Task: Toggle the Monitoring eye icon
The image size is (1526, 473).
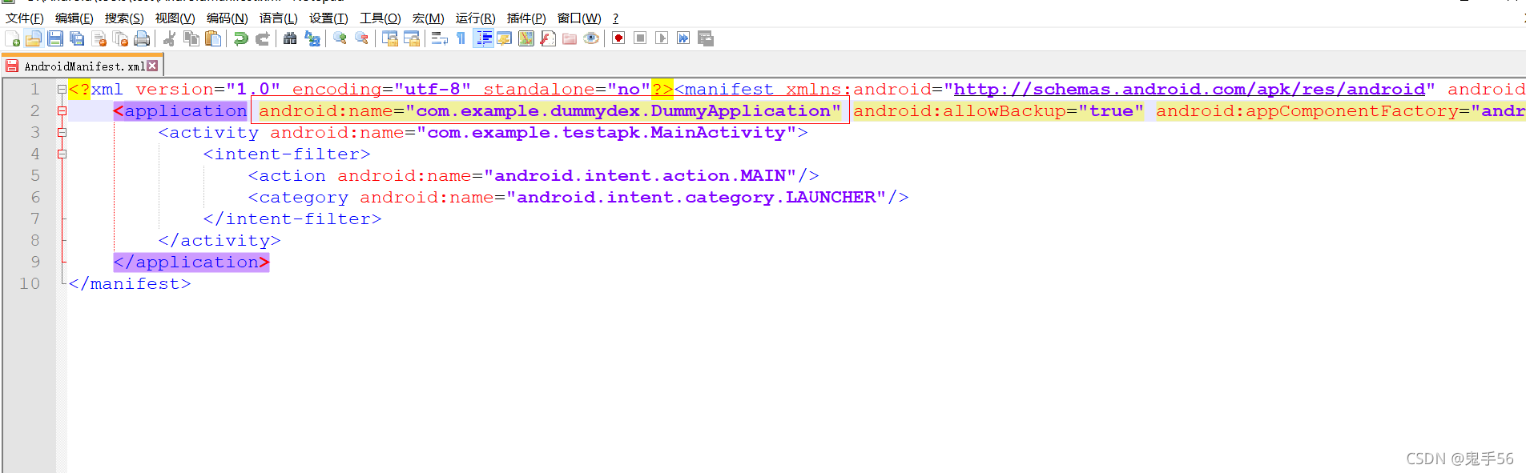Action: pos(591,38)
